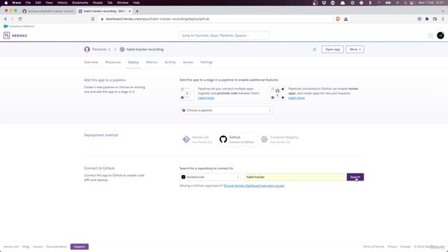Viewport: 448px width, 252px height.
Task: Open the browser extensions puzzle icon
Action: tap(427, 19)
